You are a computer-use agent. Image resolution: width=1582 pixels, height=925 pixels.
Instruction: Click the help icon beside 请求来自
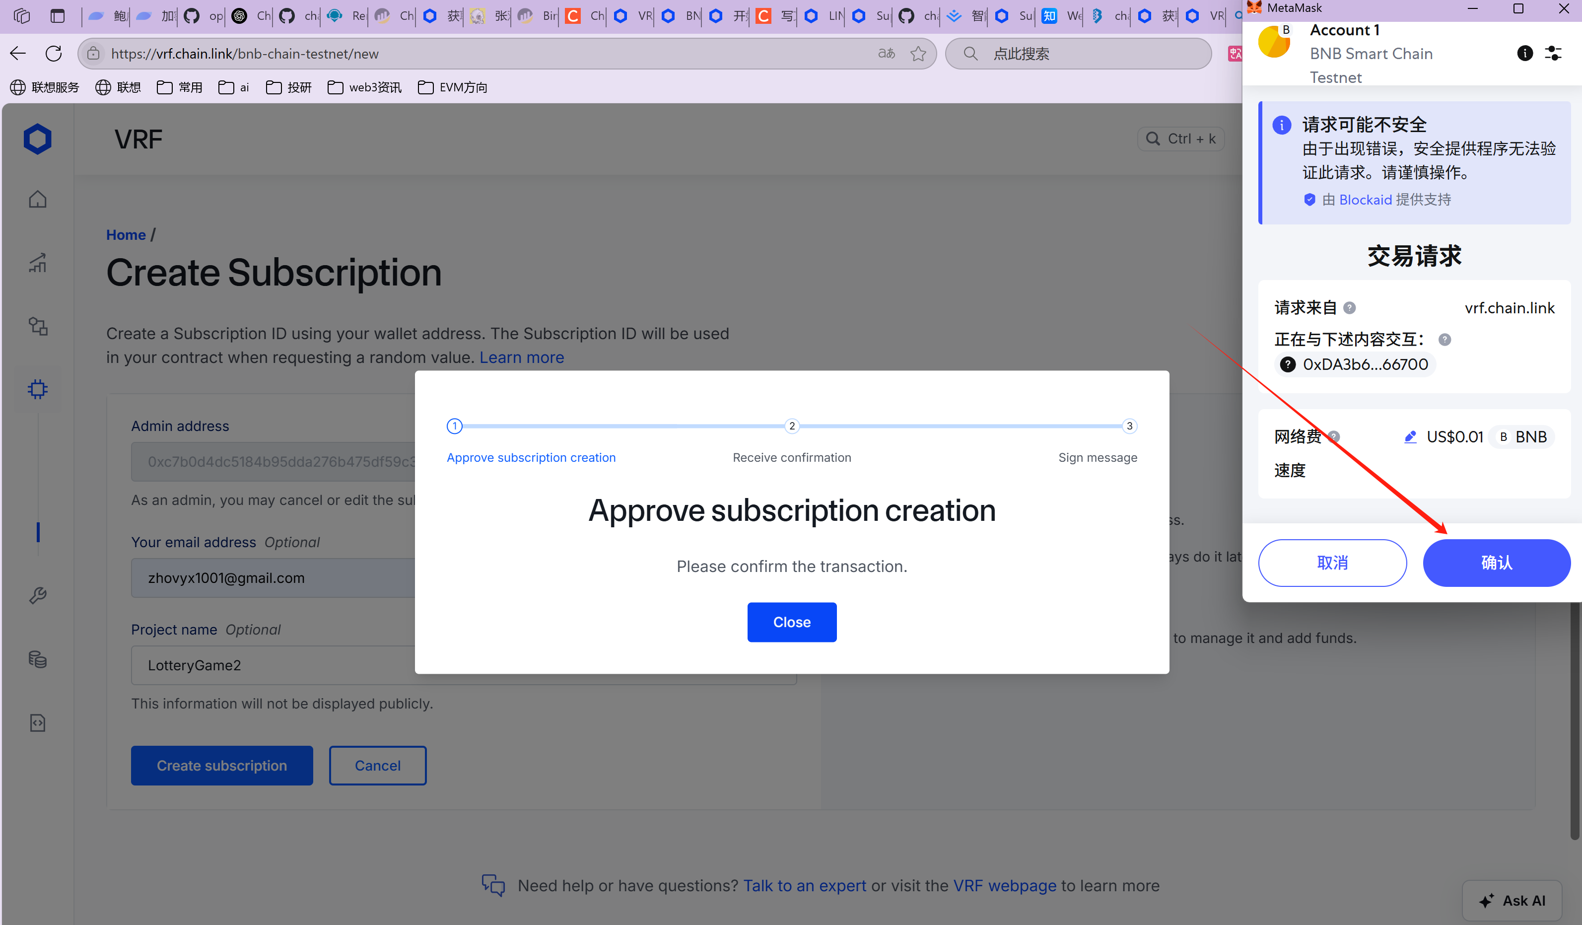(x=1349, y=308)
